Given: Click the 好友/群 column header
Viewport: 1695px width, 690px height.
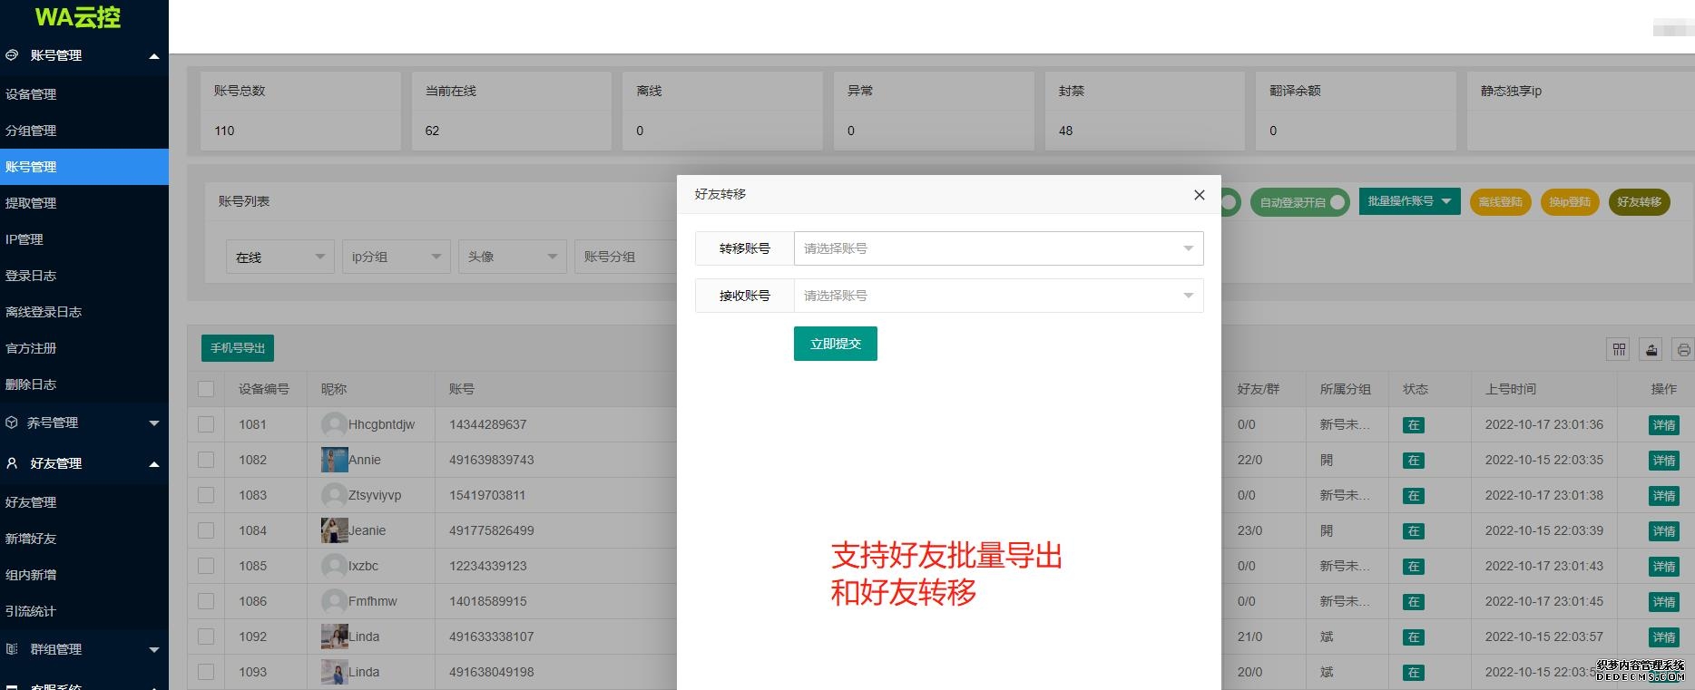Looking at the screenshot, I should tap(1258, 389).
